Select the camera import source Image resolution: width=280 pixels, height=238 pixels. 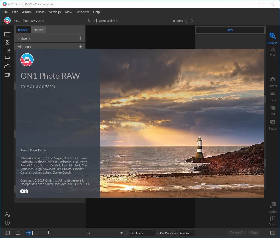pyautogui.click(x=7, y=42)
